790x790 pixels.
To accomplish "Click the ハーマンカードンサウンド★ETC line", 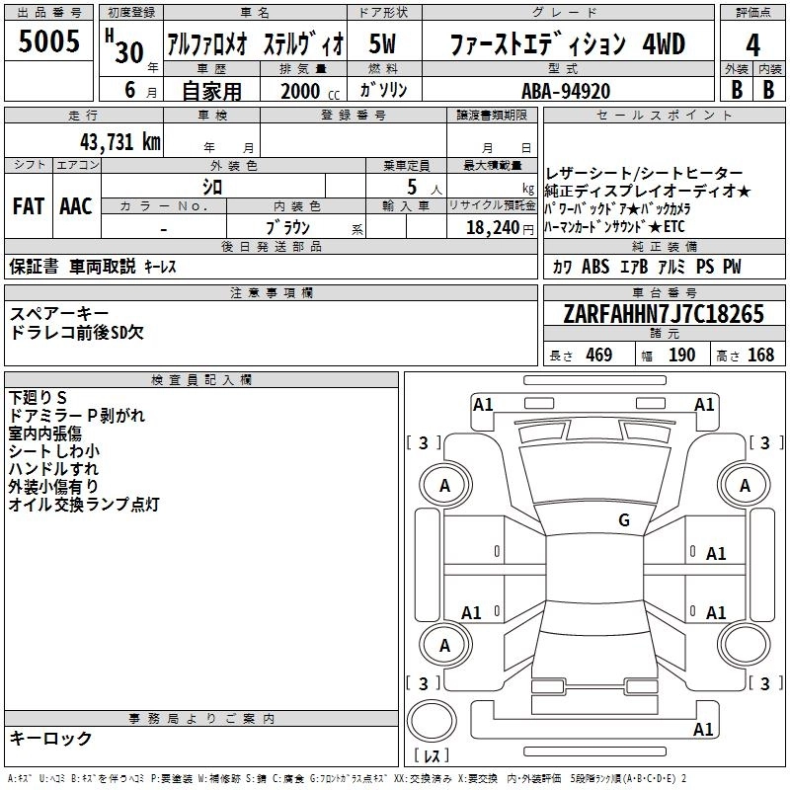I will [x=614, y=227].
